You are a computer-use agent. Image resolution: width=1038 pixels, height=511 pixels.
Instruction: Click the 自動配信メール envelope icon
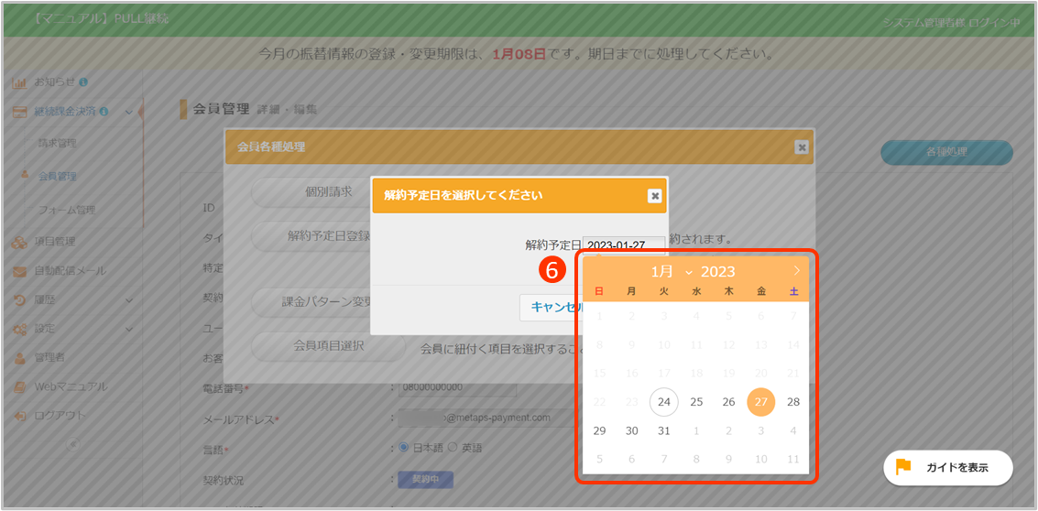click(19, 271)
